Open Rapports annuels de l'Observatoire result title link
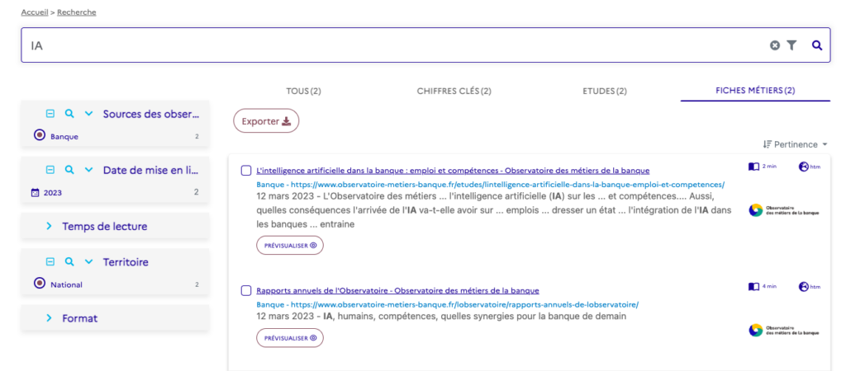This screenshot has height=371, width=846. (397, 291)
